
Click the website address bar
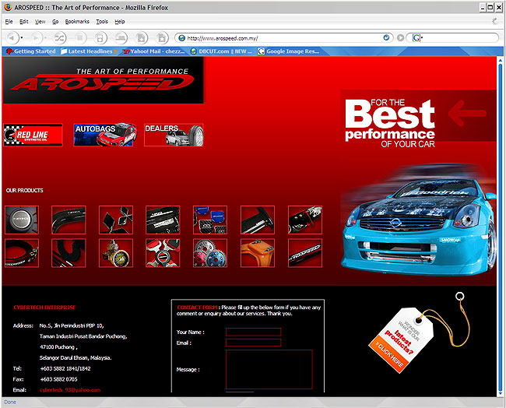coord(280,37)
